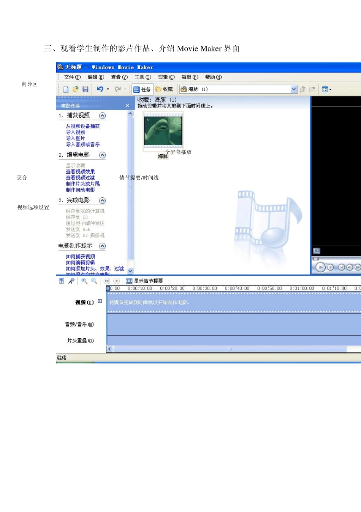This screenshot has width=361, height=512.
Task: Click the 显示情节提要 storyboard button
Action: [144, 281]
